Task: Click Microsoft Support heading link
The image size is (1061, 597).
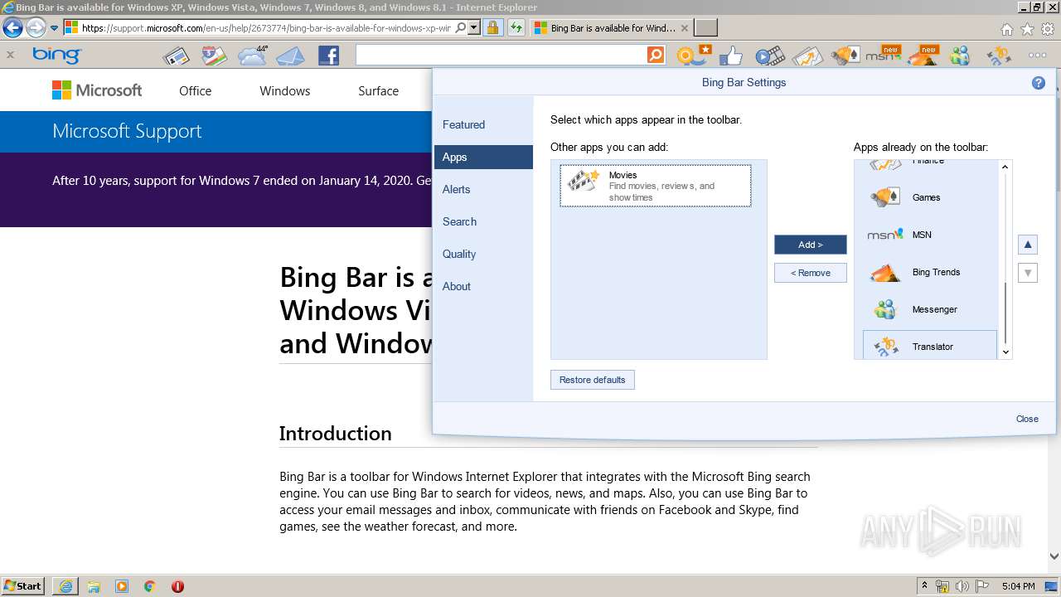Action: pyautogui.click(x=127, y=131)
